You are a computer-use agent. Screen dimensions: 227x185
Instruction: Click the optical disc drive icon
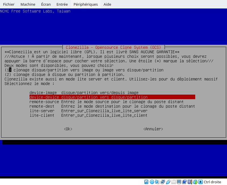point(152,182)
